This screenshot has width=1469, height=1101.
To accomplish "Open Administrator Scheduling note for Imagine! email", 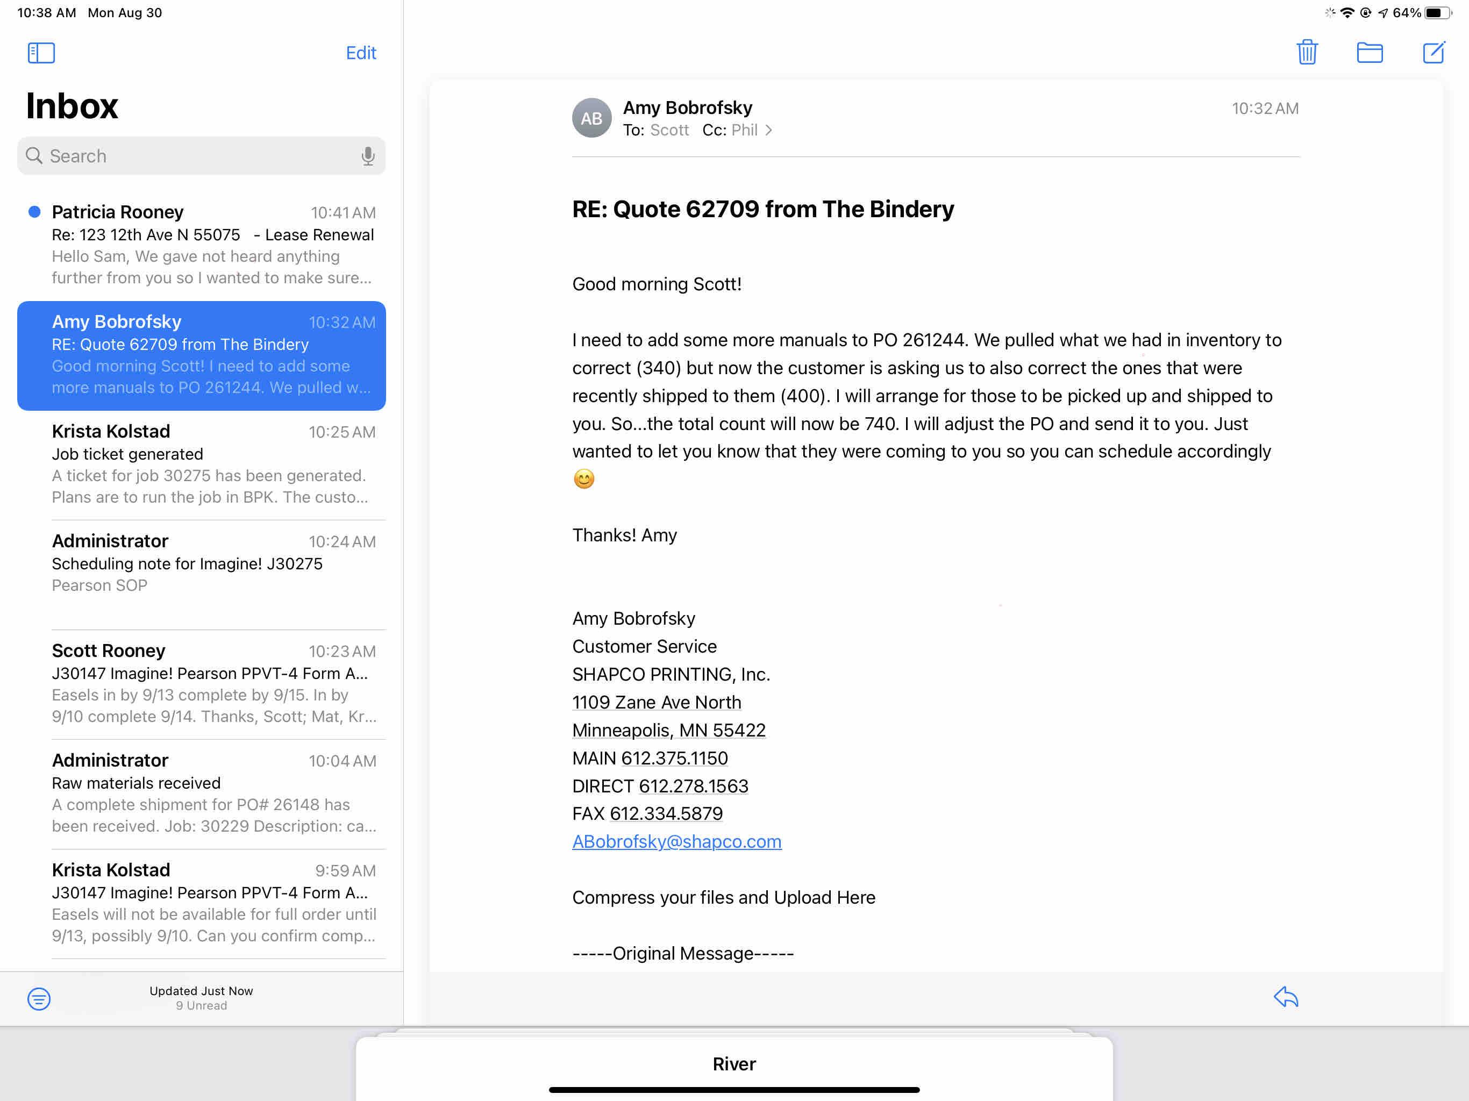I will point(212,563).
